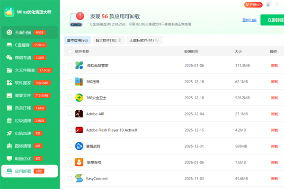Select 图标清理 in sidebar

(29, 146)
